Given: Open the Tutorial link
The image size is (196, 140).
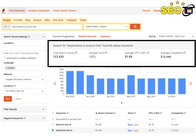Looking at the screenshot, I should coord(146,11).
